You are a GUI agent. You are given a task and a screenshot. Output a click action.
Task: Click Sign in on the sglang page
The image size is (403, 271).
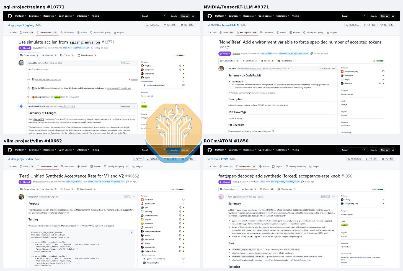pos(174,16)
